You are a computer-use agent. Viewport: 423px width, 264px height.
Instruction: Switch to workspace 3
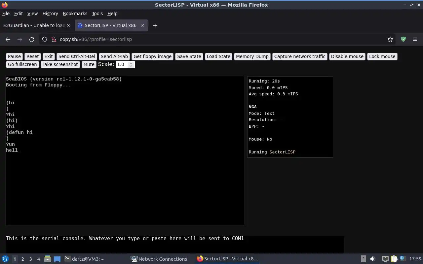(x=30, y=259)
